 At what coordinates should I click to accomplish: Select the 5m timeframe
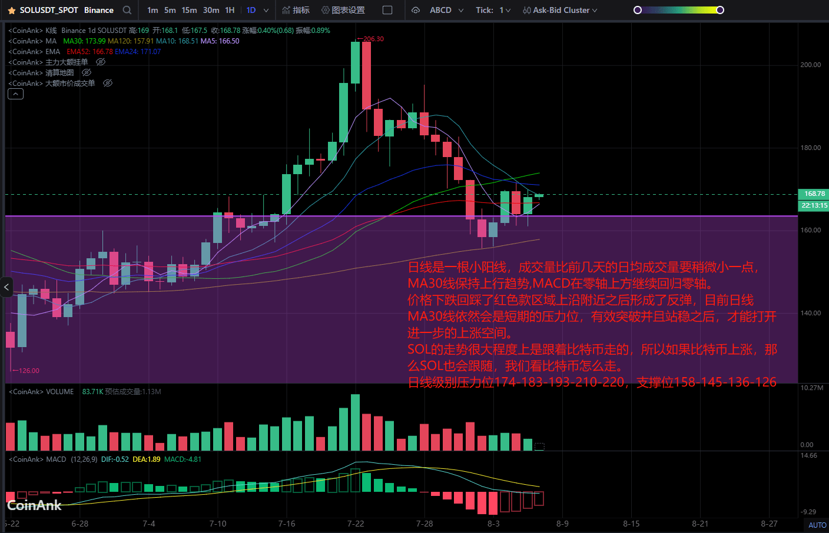coord(170,10)
